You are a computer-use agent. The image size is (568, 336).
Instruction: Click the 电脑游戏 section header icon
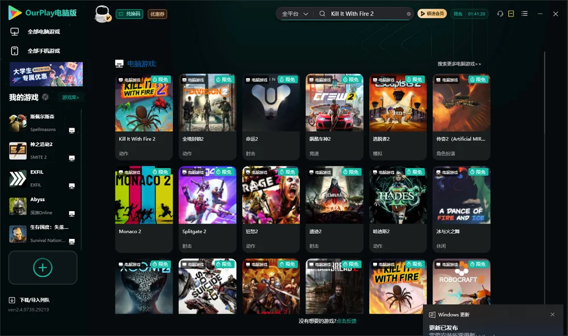[119, 64]
